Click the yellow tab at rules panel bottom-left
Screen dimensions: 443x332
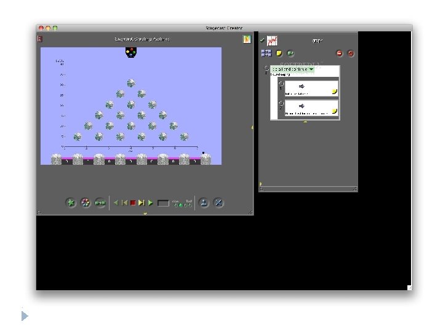[x=260, y=184]
